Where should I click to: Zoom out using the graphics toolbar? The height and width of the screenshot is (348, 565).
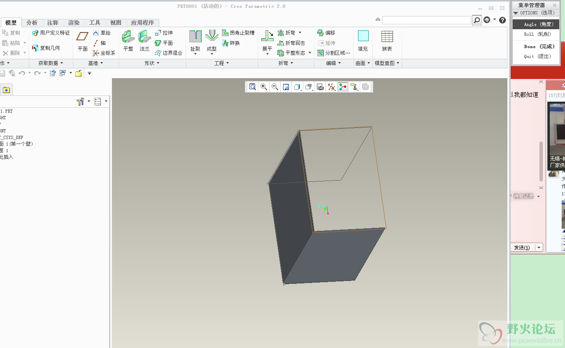[x=275, y=87]
